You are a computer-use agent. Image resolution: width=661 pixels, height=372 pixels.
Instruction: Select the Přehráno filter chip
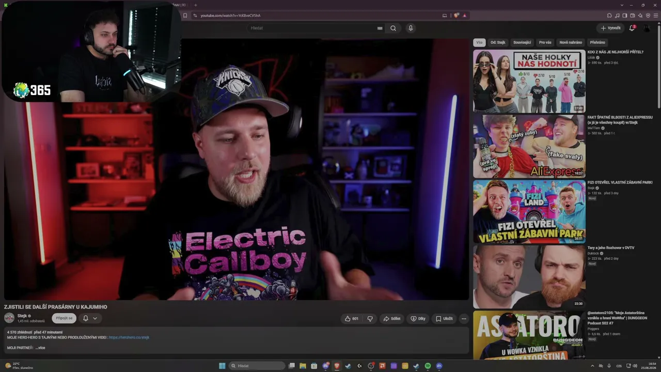[597, 42]
